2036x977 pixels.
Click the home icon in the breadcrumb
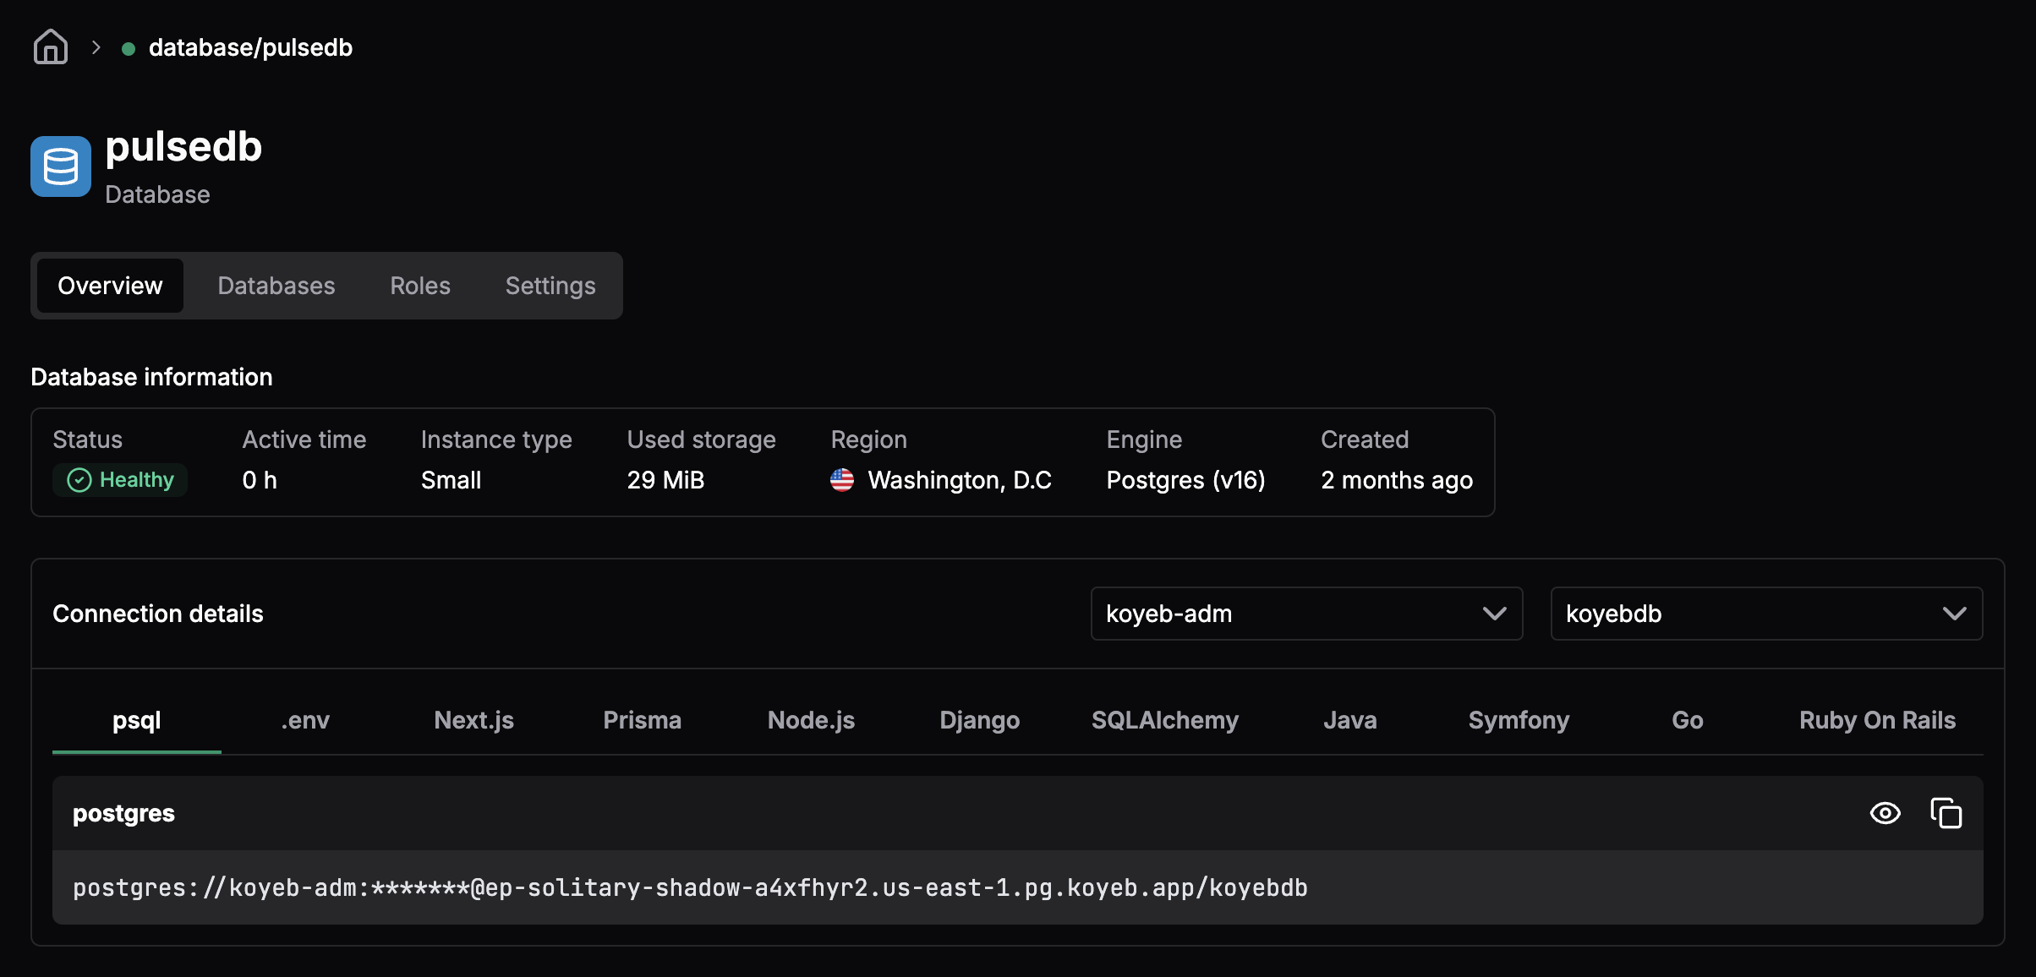(50, 47)
